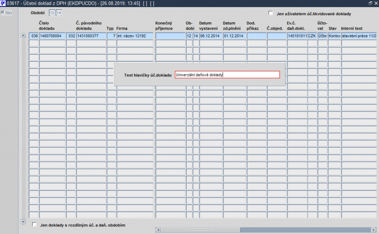Screen dimensions: 379x234
Task: Click the Datum vystavení cell 06.12.2014
Action: 211,36
